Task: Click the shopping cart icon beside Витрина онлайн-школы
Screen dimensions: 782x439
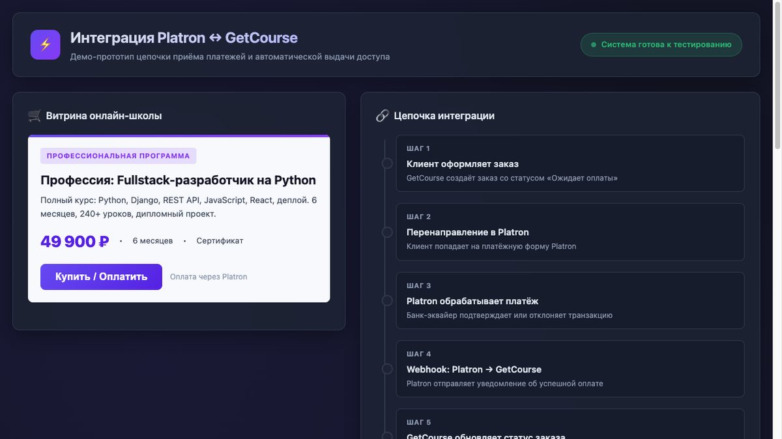Action: click(x=35, y=116)
